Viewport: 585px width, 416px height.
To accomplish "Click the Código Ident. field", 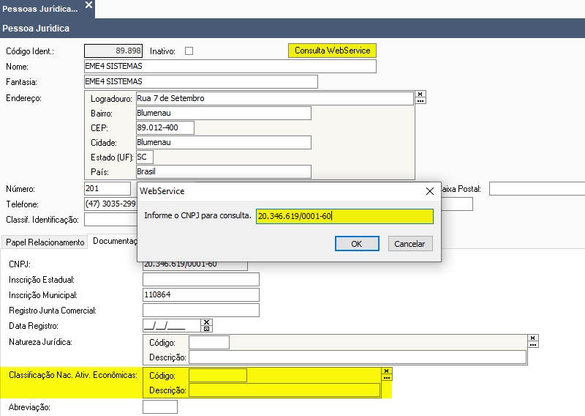I will [113, 51].
